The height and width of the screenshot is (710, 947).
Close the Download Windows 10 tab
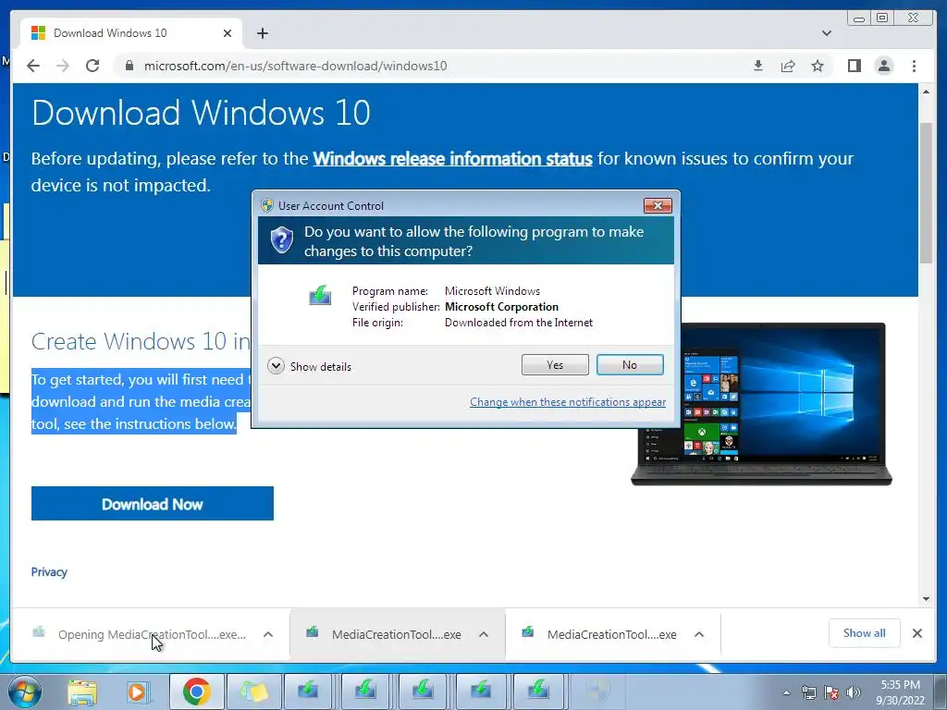pos(228,33)
